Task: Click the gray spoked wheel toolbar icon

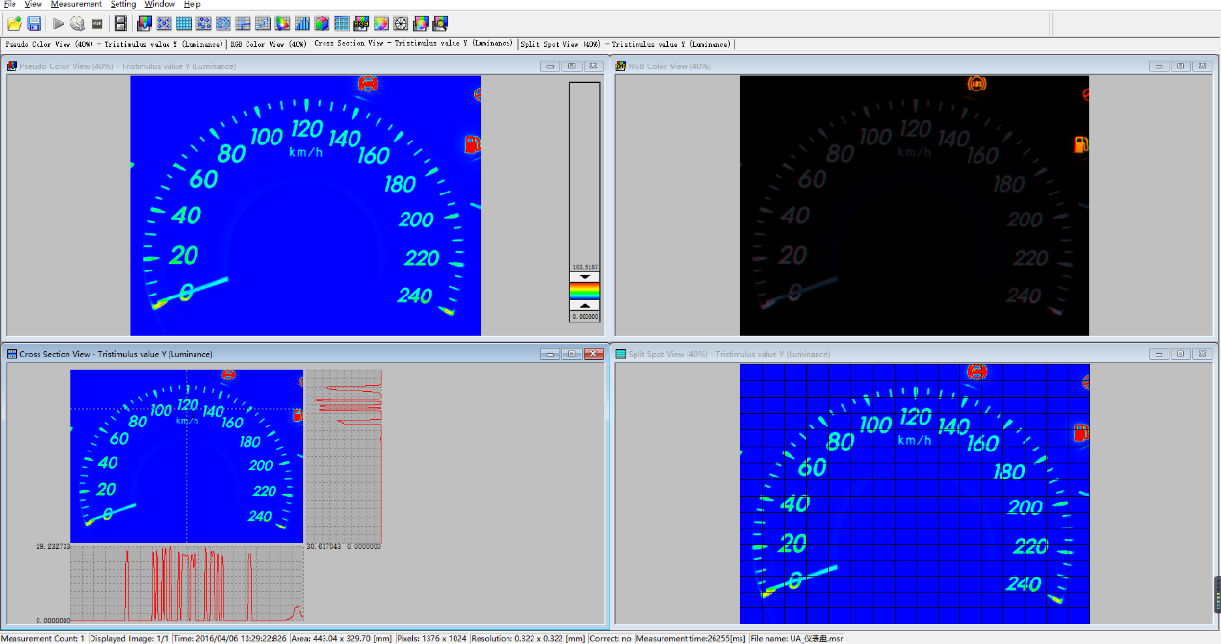Action: point(401,23)
